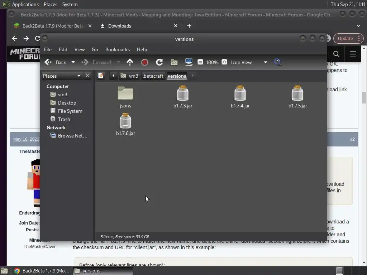Open the File menu

pyautogui.click(x=48, y=49)
